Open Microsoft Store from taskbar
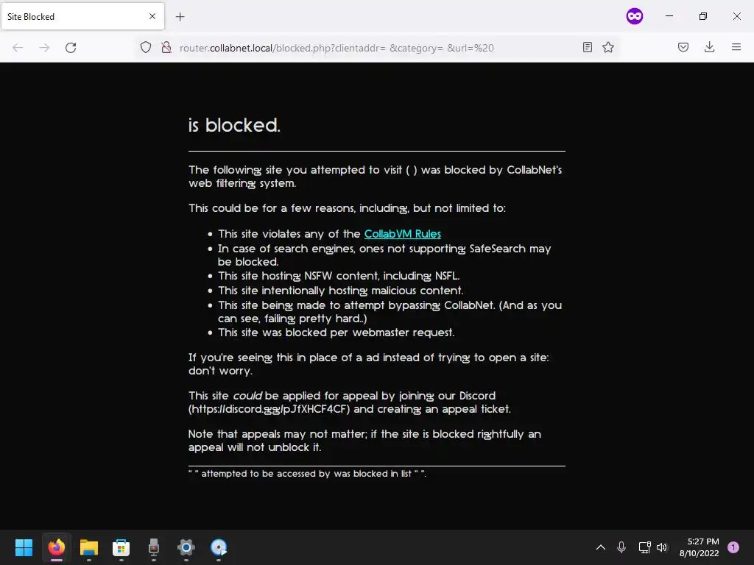This screenshot has width=754, height=565. tap(121, 547)
